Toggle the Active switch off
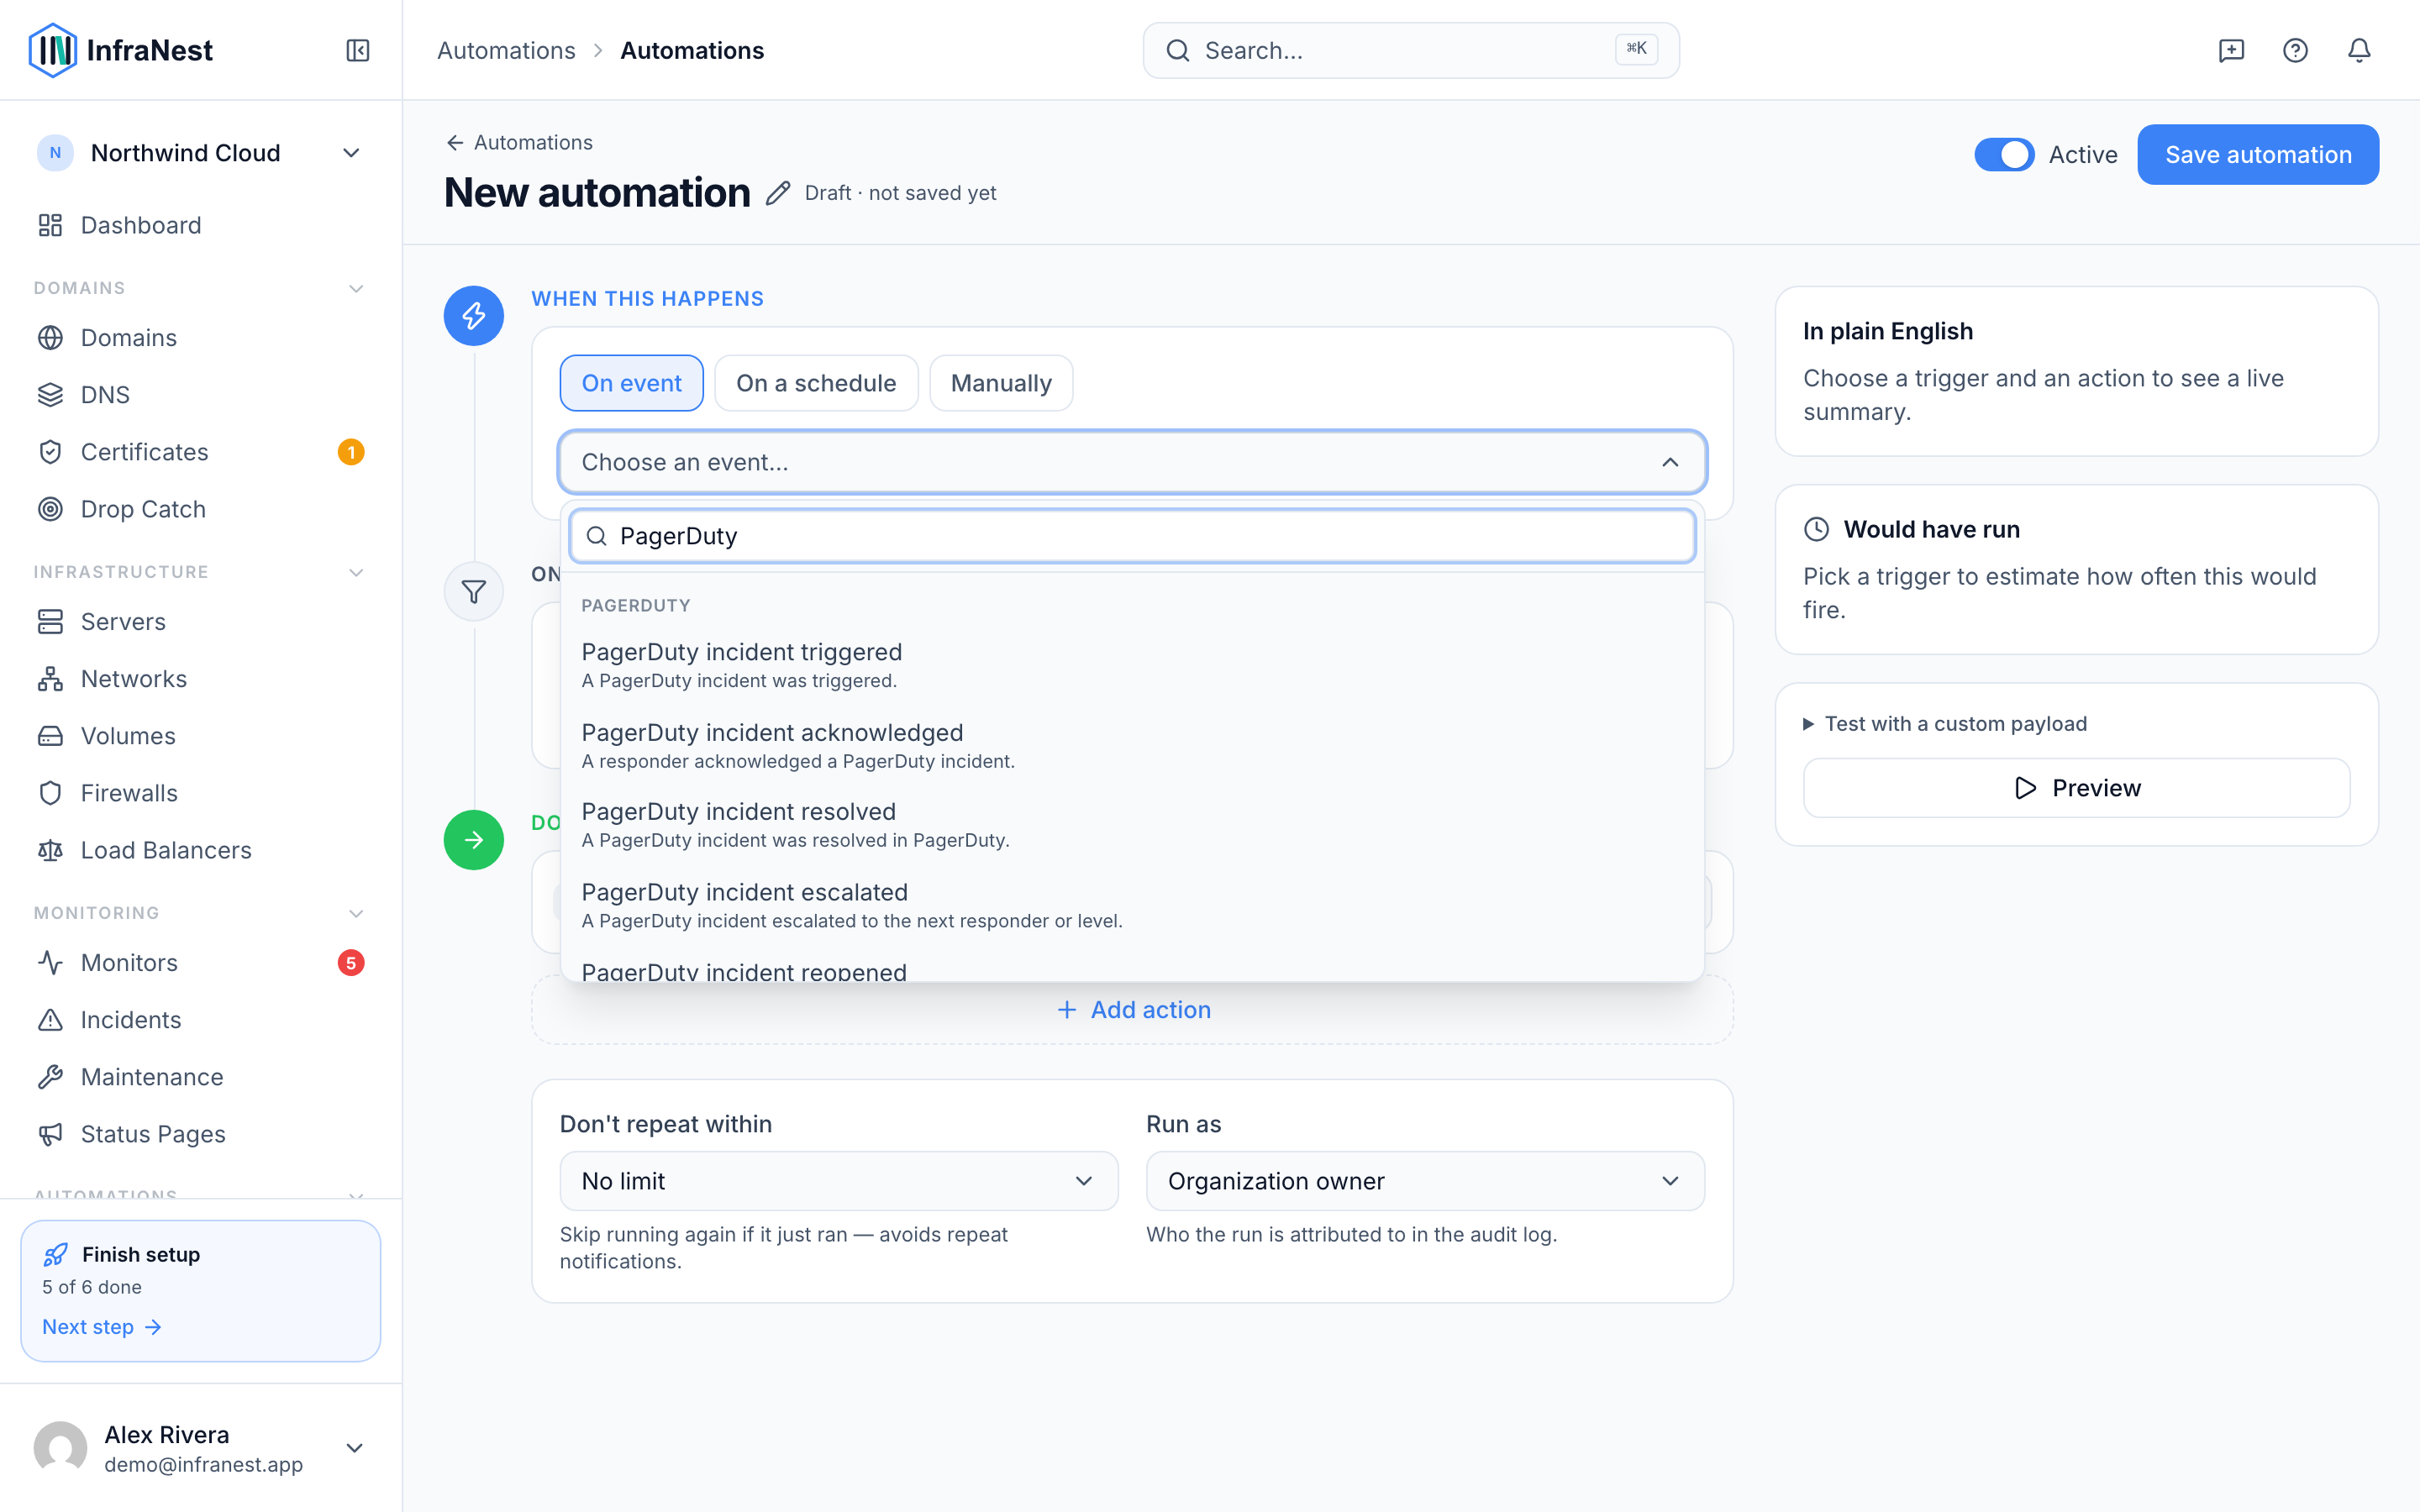 click(x=2004, y=155)
